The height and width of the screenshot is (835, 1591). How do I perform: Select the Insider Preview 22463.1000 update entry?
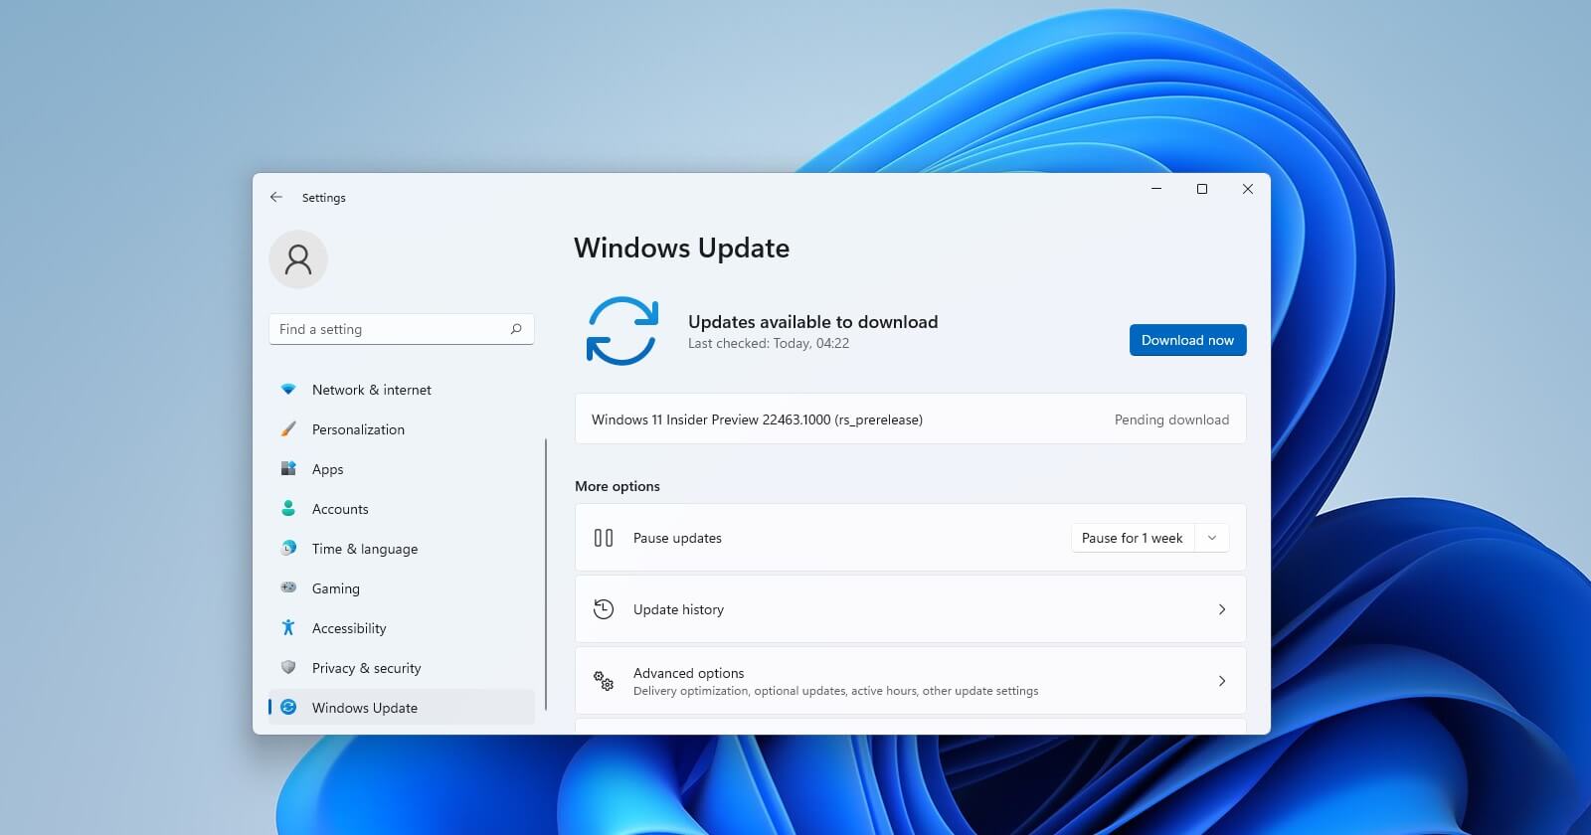(910, 419)
